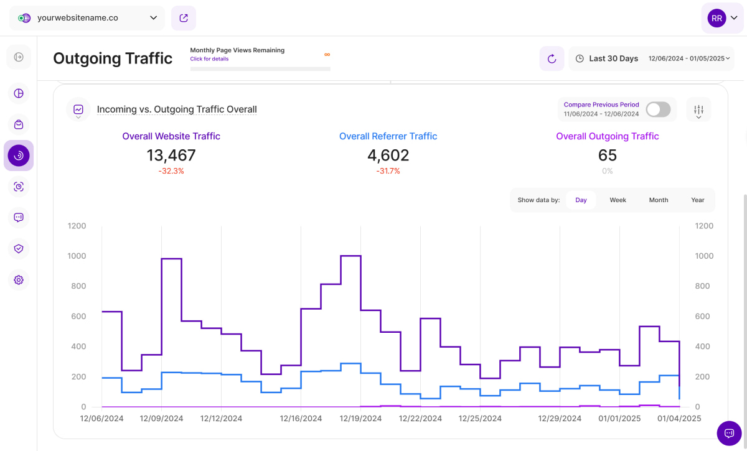This screenshot has width=747, height=451.
Task: Show data by Day
Action: tap(581, 200)
